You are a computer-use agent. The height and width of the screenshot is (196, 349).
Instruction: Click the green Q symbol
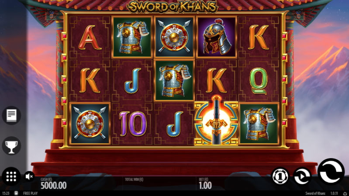259,81
